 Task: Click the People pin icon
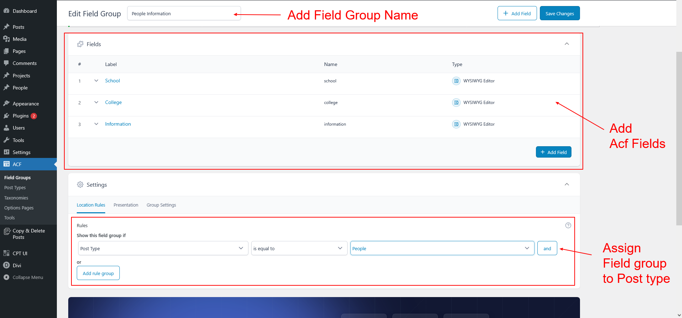[x=6, y=88]
